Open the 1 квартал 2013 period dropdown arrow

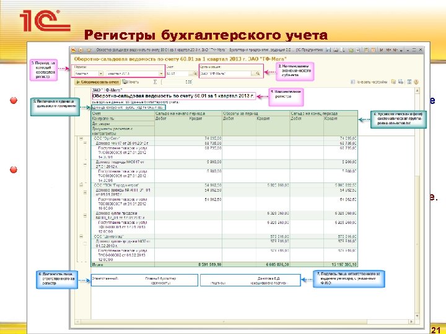pos(161,74)
